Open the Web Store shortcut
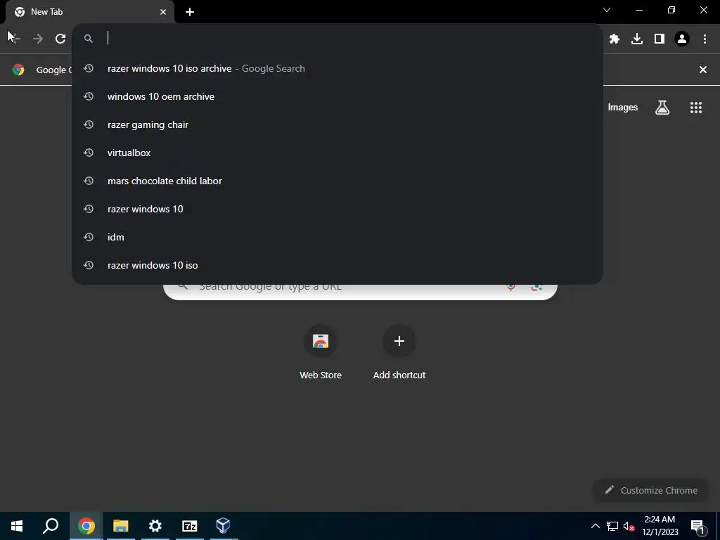This screenshot has height=540, width=720. click(x=321, y=353)
